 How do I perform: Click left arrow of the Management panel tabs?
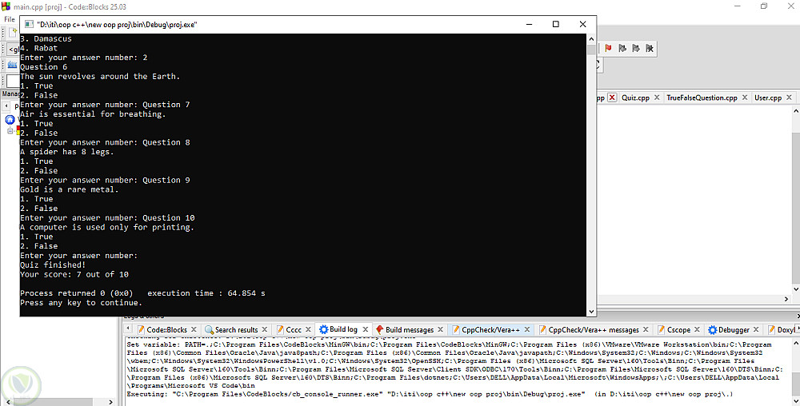(x=6, y=106)
